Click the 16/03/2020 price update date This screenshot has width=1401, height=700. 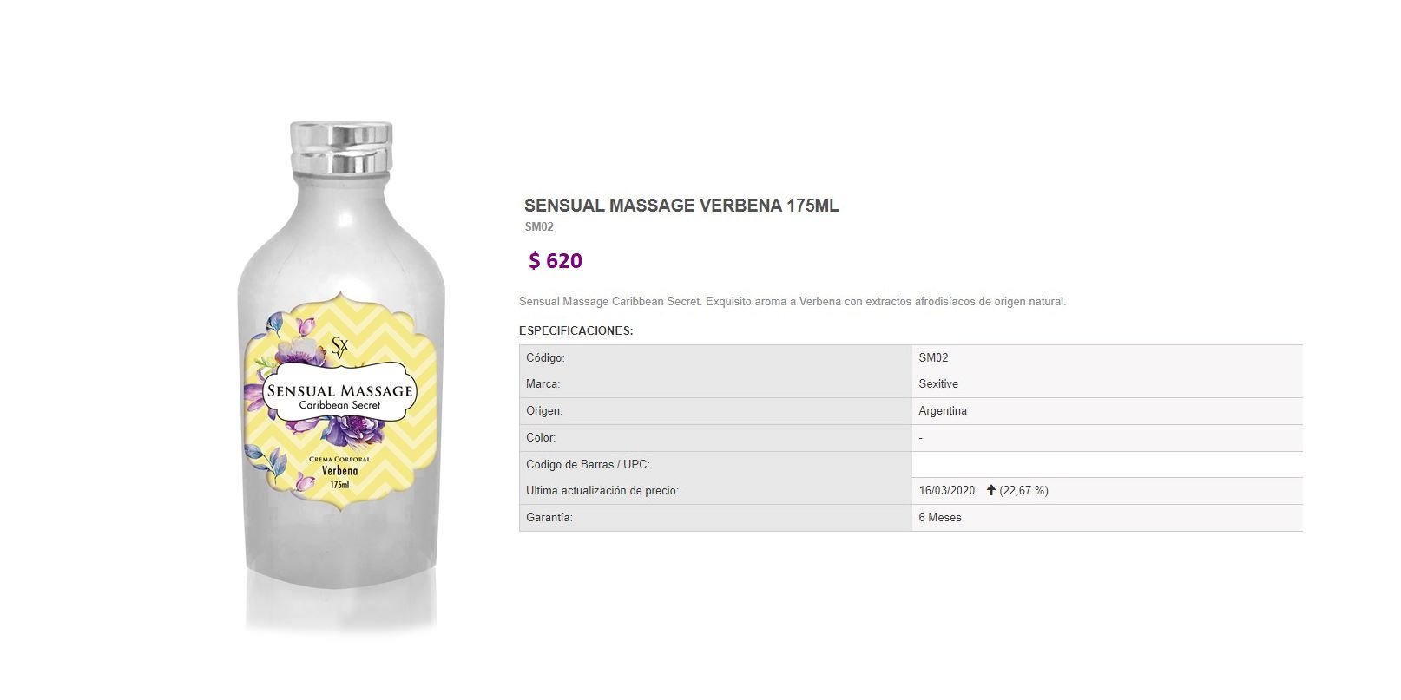click(x=947, y=490)
